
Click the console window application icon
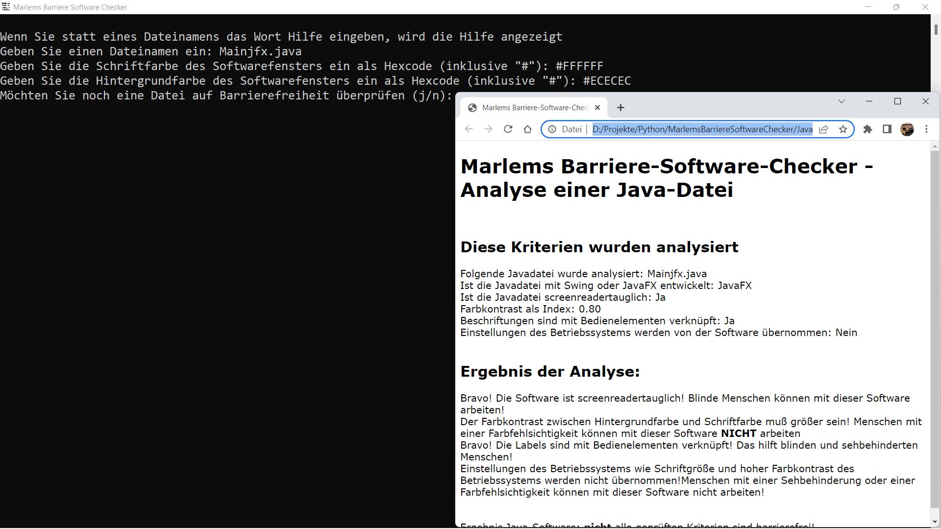click(6, 7)
